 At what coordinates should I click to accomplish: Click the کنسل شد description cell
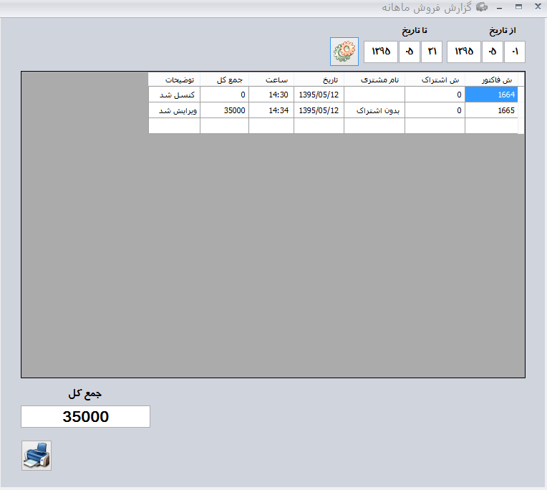tap(175, 95)
